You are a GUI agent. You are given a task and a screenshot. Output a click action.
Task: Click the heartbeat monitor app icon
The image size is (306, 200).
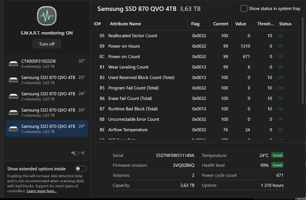pyautogui.click(x=47, y=16)
